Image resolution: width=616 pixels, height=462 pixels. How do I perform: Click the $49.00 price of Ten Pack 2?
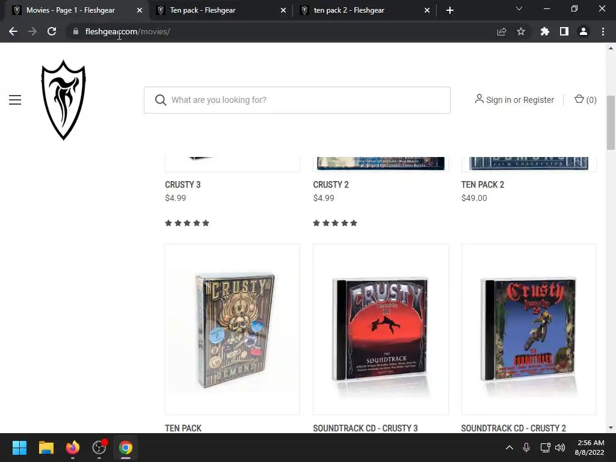(474, 198)
